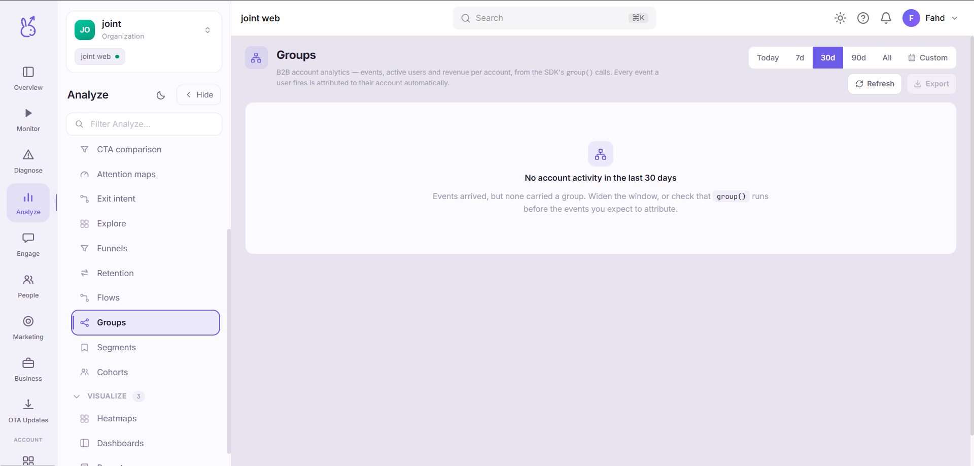Focus the Filter Analyze input

click(144, 124)
